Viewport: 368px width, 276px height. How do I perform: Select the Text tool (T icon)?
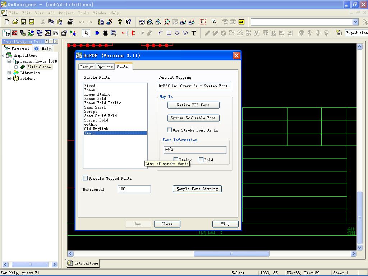[194, 33]
